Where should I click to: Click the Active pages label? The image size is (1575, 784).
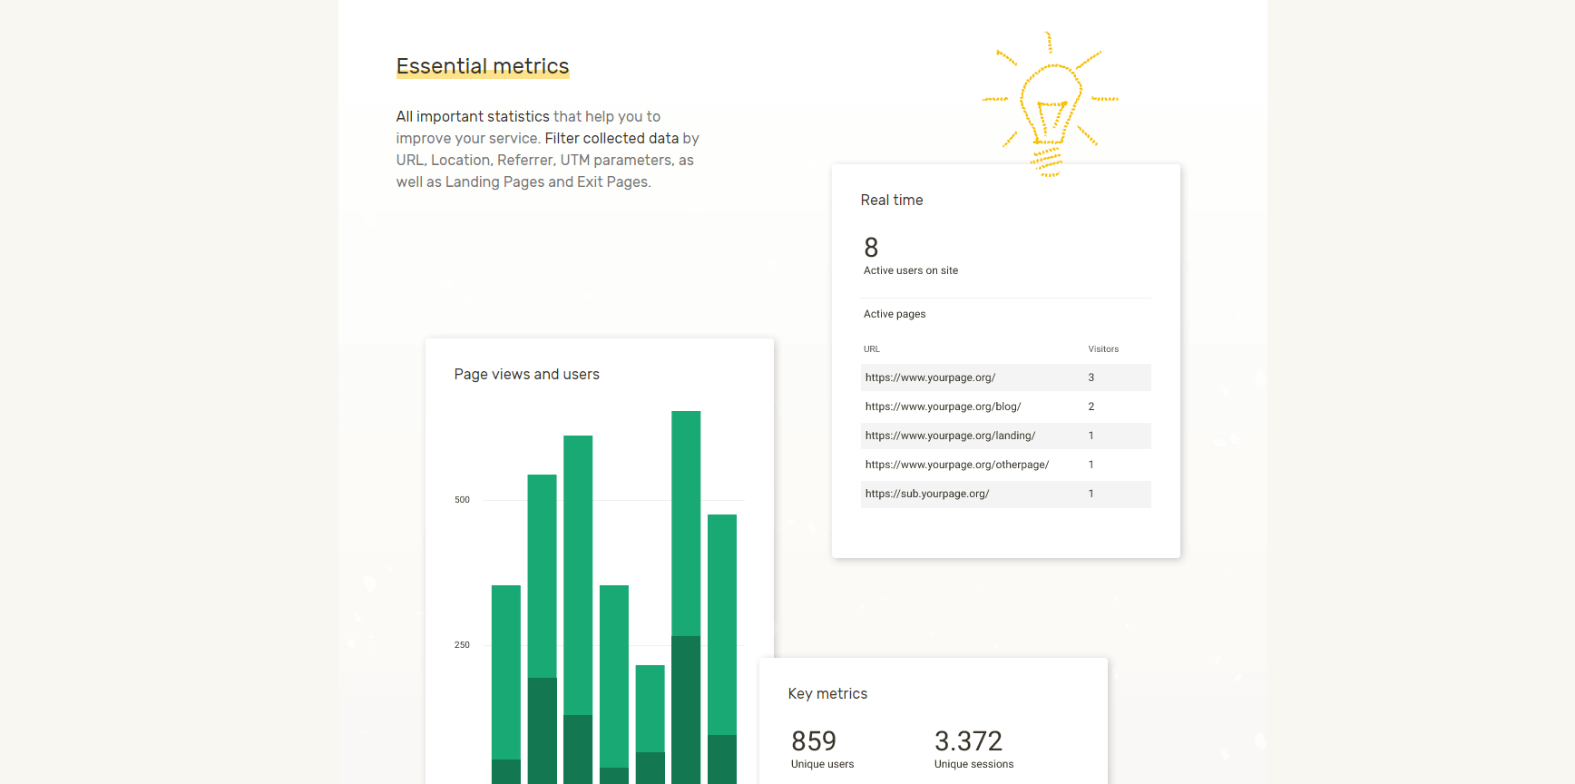(x=895, y=314)
